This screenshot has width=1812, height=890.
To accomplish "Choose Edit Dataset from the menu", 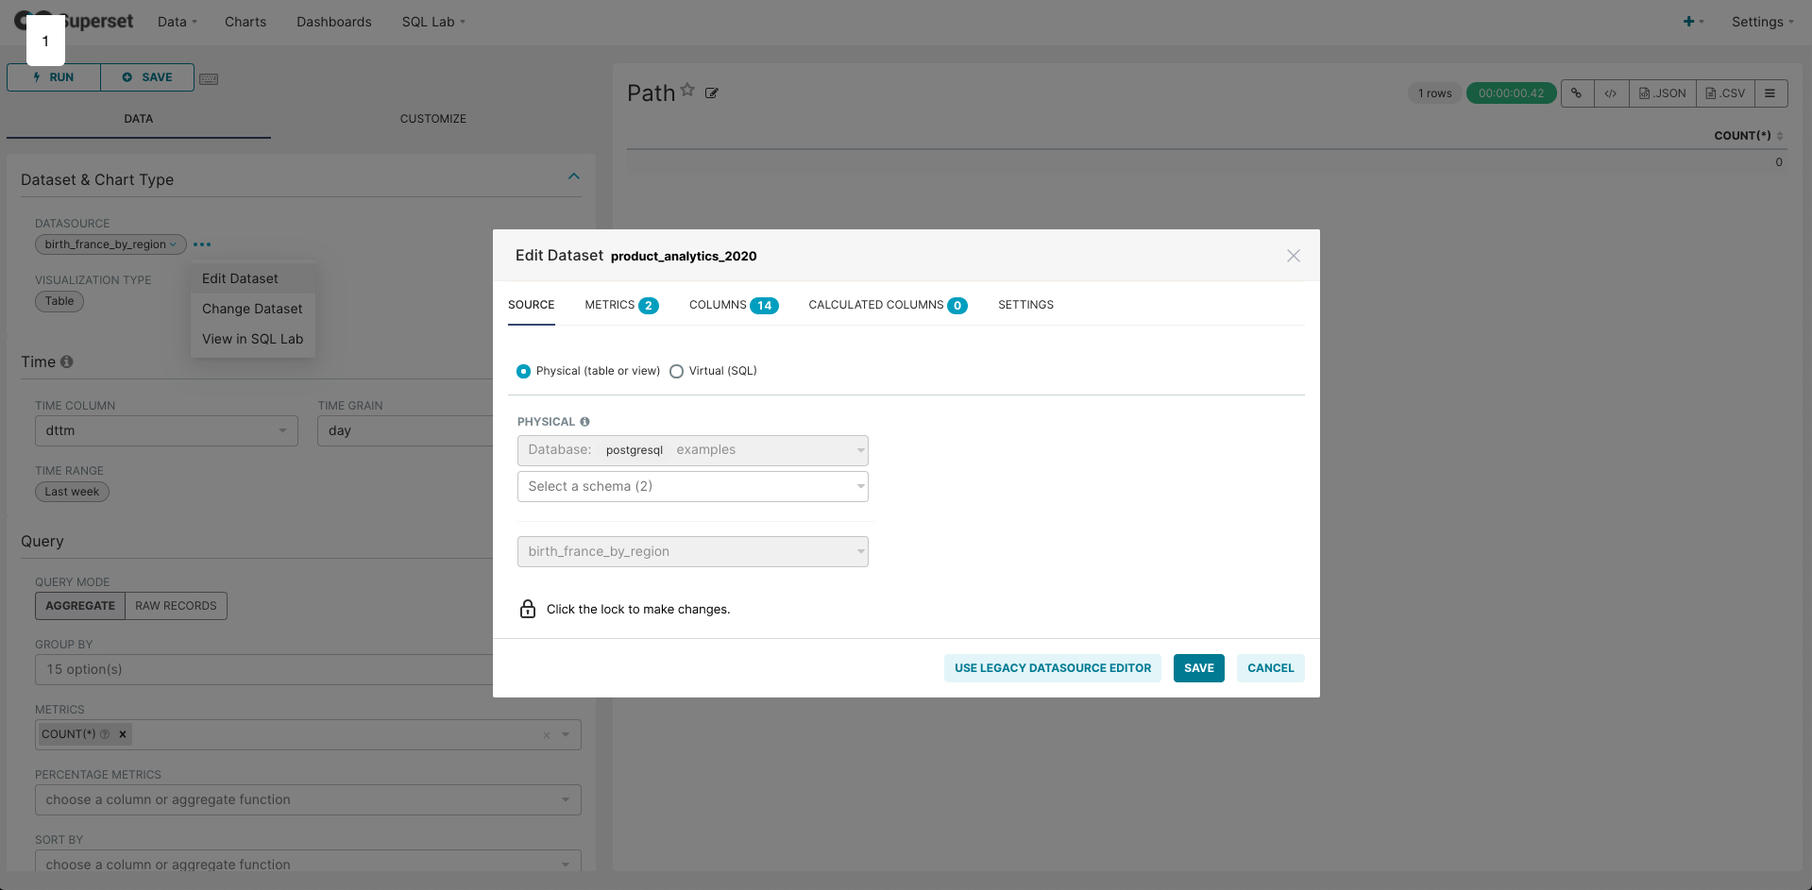I will 253,278.
